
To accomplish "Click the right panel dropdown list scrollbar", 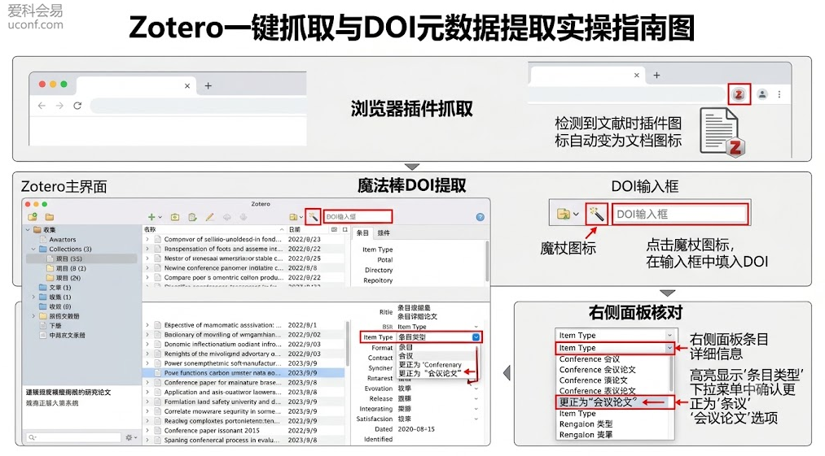I will click(x=671, y=373).
